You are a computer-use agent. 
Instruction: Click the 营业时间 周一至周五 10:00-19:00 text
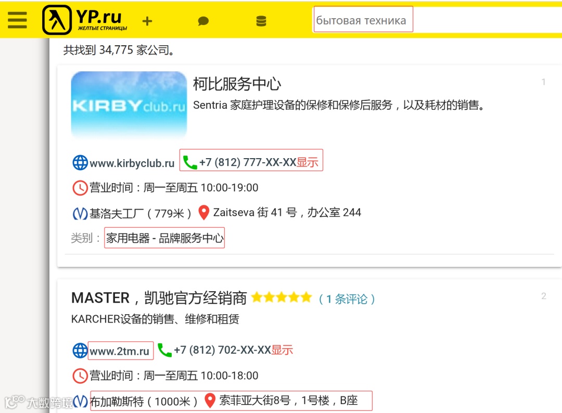point(174,188)
